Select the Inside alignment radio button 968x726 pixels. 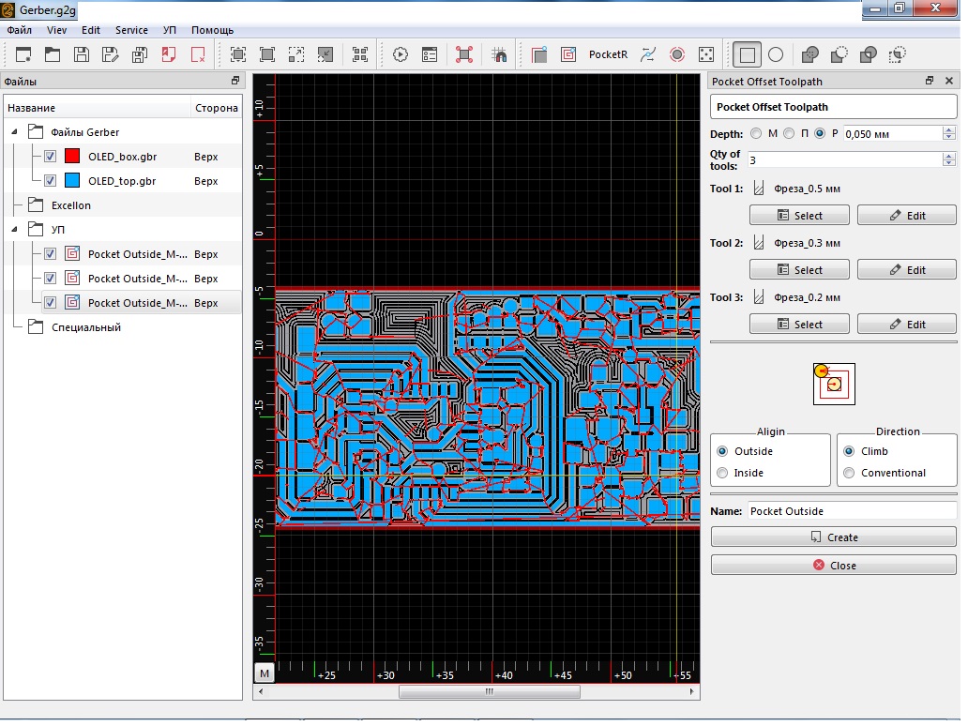pos(722,473)
